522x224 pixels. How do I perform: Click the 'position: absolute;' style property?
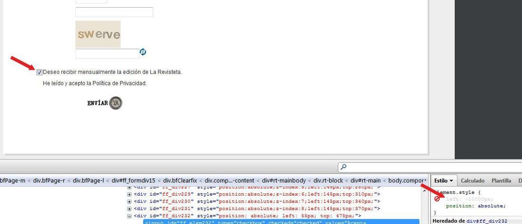tap(475, 206)
